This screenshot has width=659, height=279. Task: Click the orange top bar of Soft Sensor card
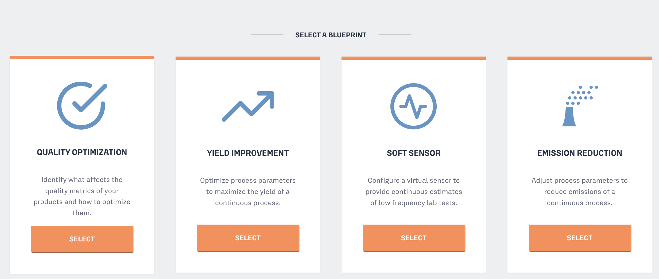pyautogui.click(x=414, y=58)
